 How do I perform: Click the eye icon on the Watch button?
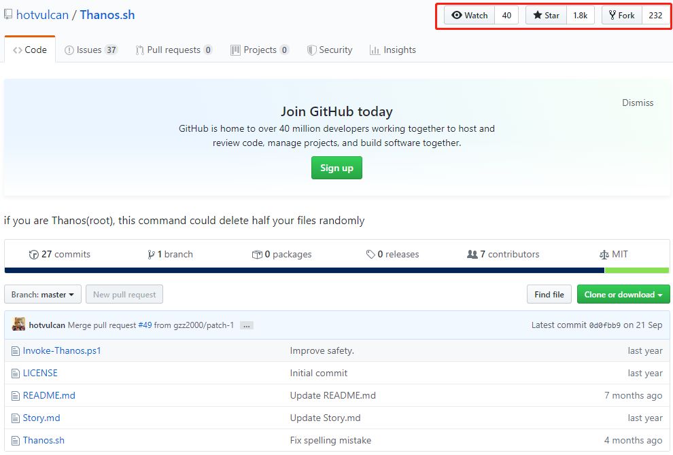pos(457,15)
